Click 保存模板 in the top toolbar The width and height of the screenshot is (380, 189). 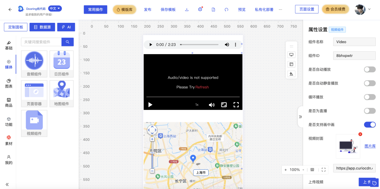(x=168, y=10)
